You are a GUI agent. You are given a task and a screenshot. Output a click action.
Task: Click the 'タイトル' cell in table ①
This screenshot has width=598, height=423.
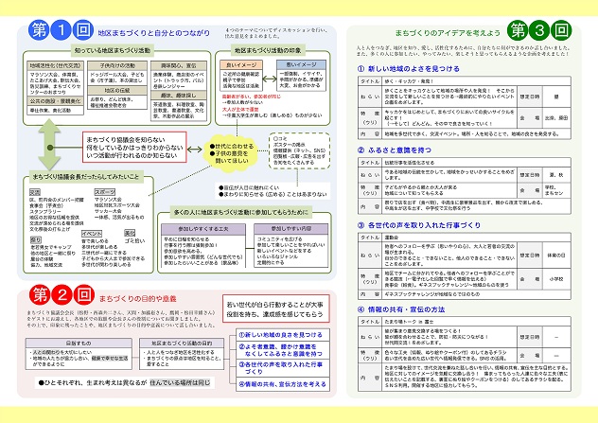click(370, 81)
